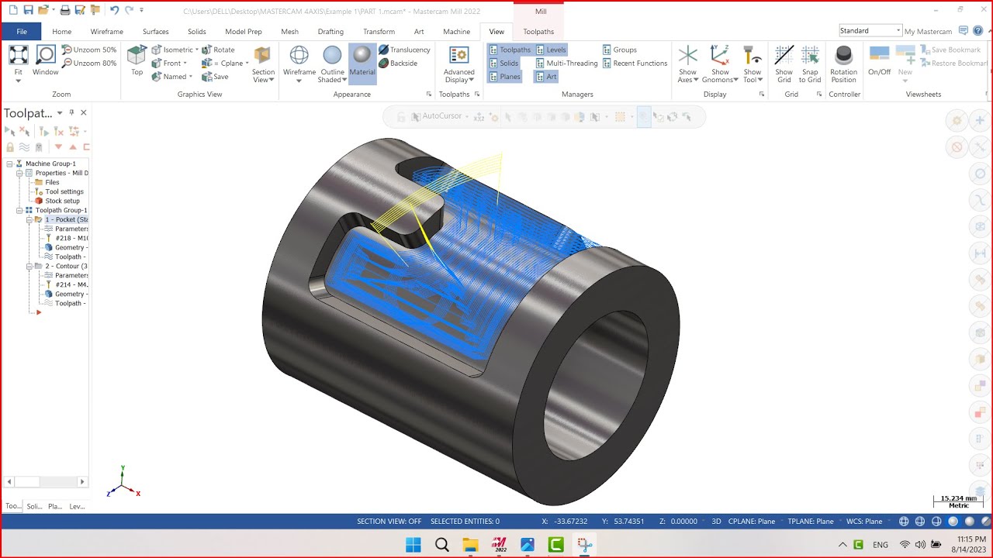Image resolution: width=993 pixels, height=558 pixels.
Task: Click Unzoom 50% button
Action: coord(89,50)
